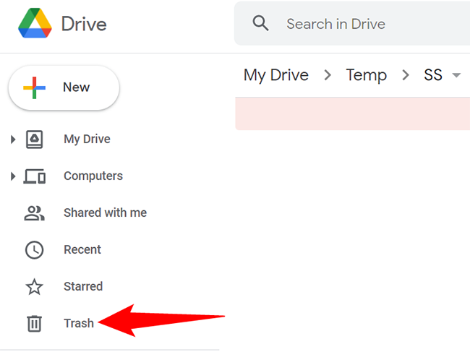Image resolution: width=470 pixels, height=352 pixels.
Task: Click the Shared with me people icon
Action: 35,213
